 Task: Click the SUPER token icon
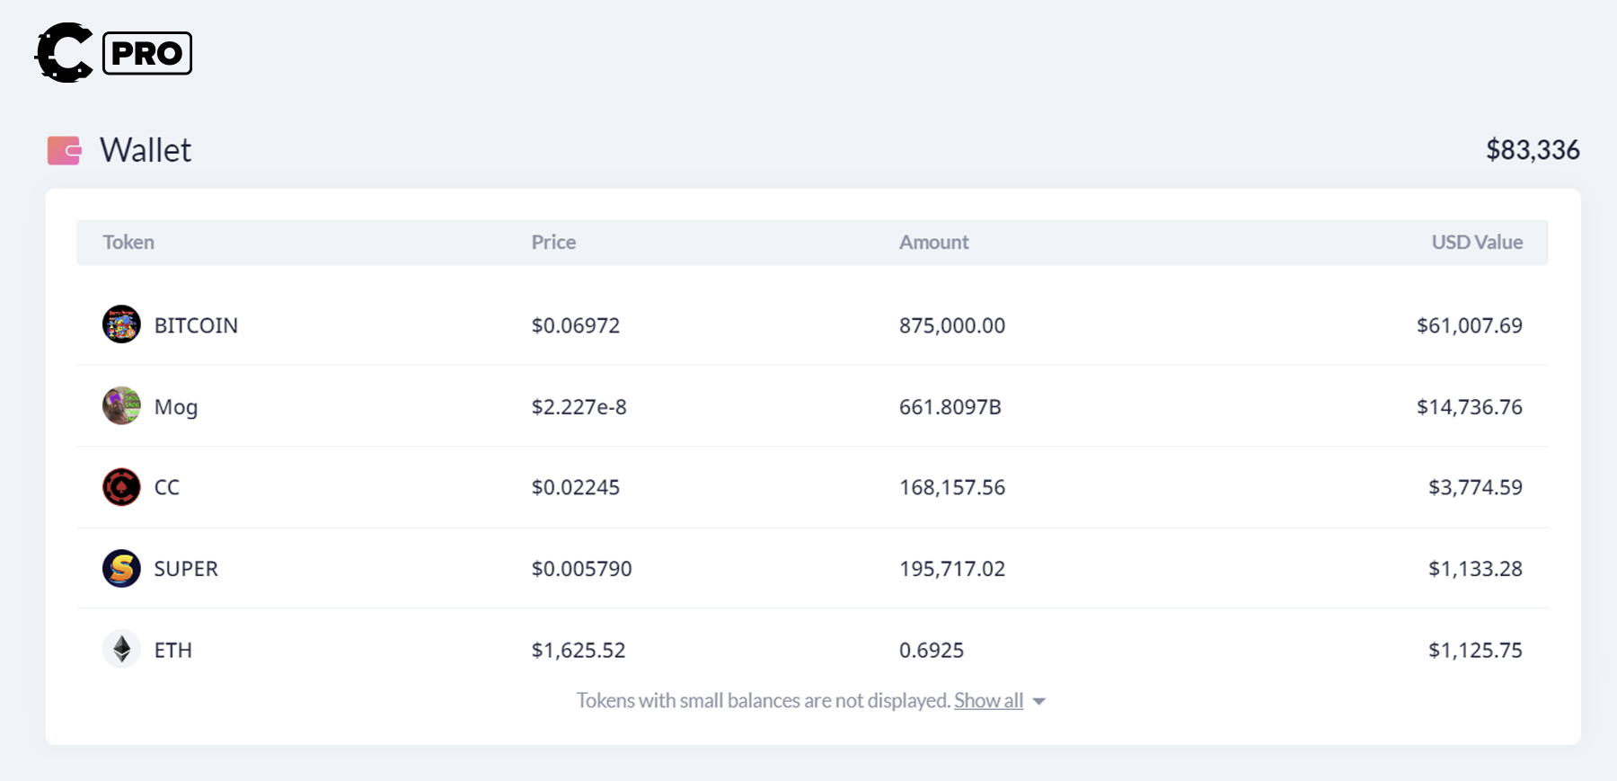[x=121, y=568]
